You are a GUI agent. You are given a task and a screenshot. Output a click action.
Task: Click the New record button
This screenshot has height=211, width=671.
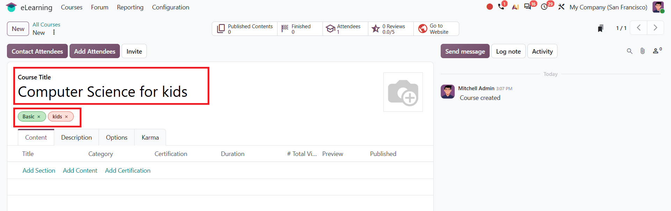pos(18,29)
